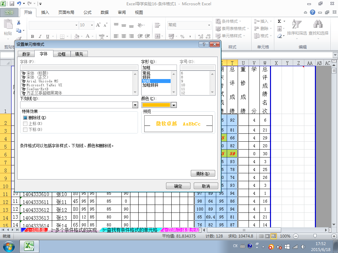Switch to the 边框 dialog tab

coord(62,54)
